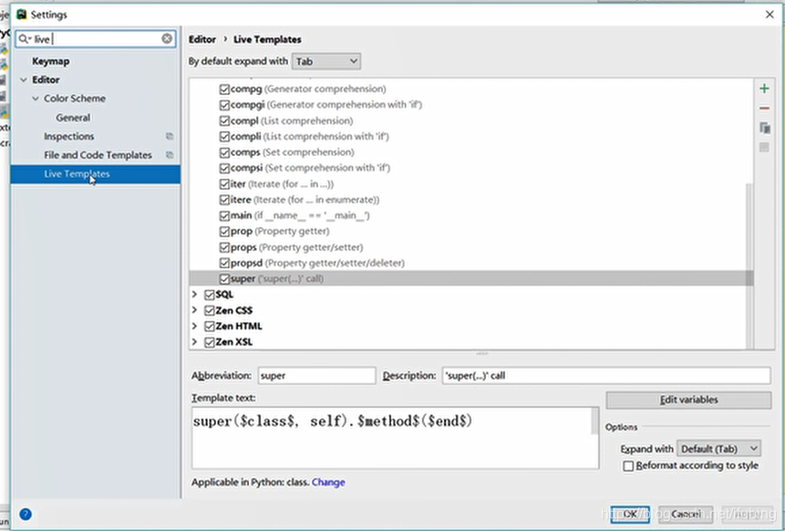Confirm settings with OK button
This screenshot has width=785, height=531.
point(630,514)
